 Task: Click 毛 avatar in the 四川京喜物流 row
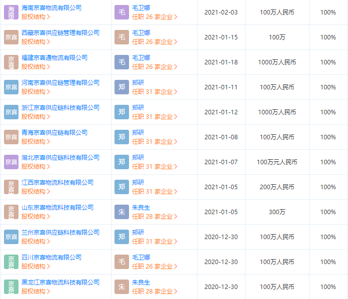[x=121, y=262]
